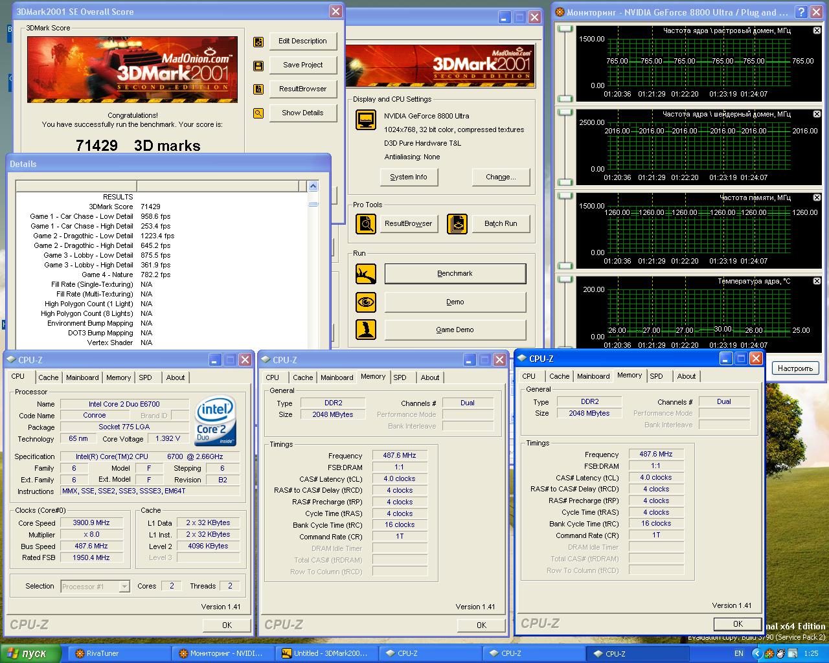Click the Details list scrollbar thumb
This screenshot has width=829, height=663.
tap(313, 204)
